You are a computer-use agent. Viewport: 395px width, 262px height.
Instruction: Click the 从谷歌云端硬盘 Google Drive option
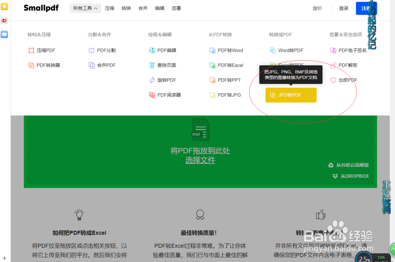pyautogui.click(x=348, y=165)
